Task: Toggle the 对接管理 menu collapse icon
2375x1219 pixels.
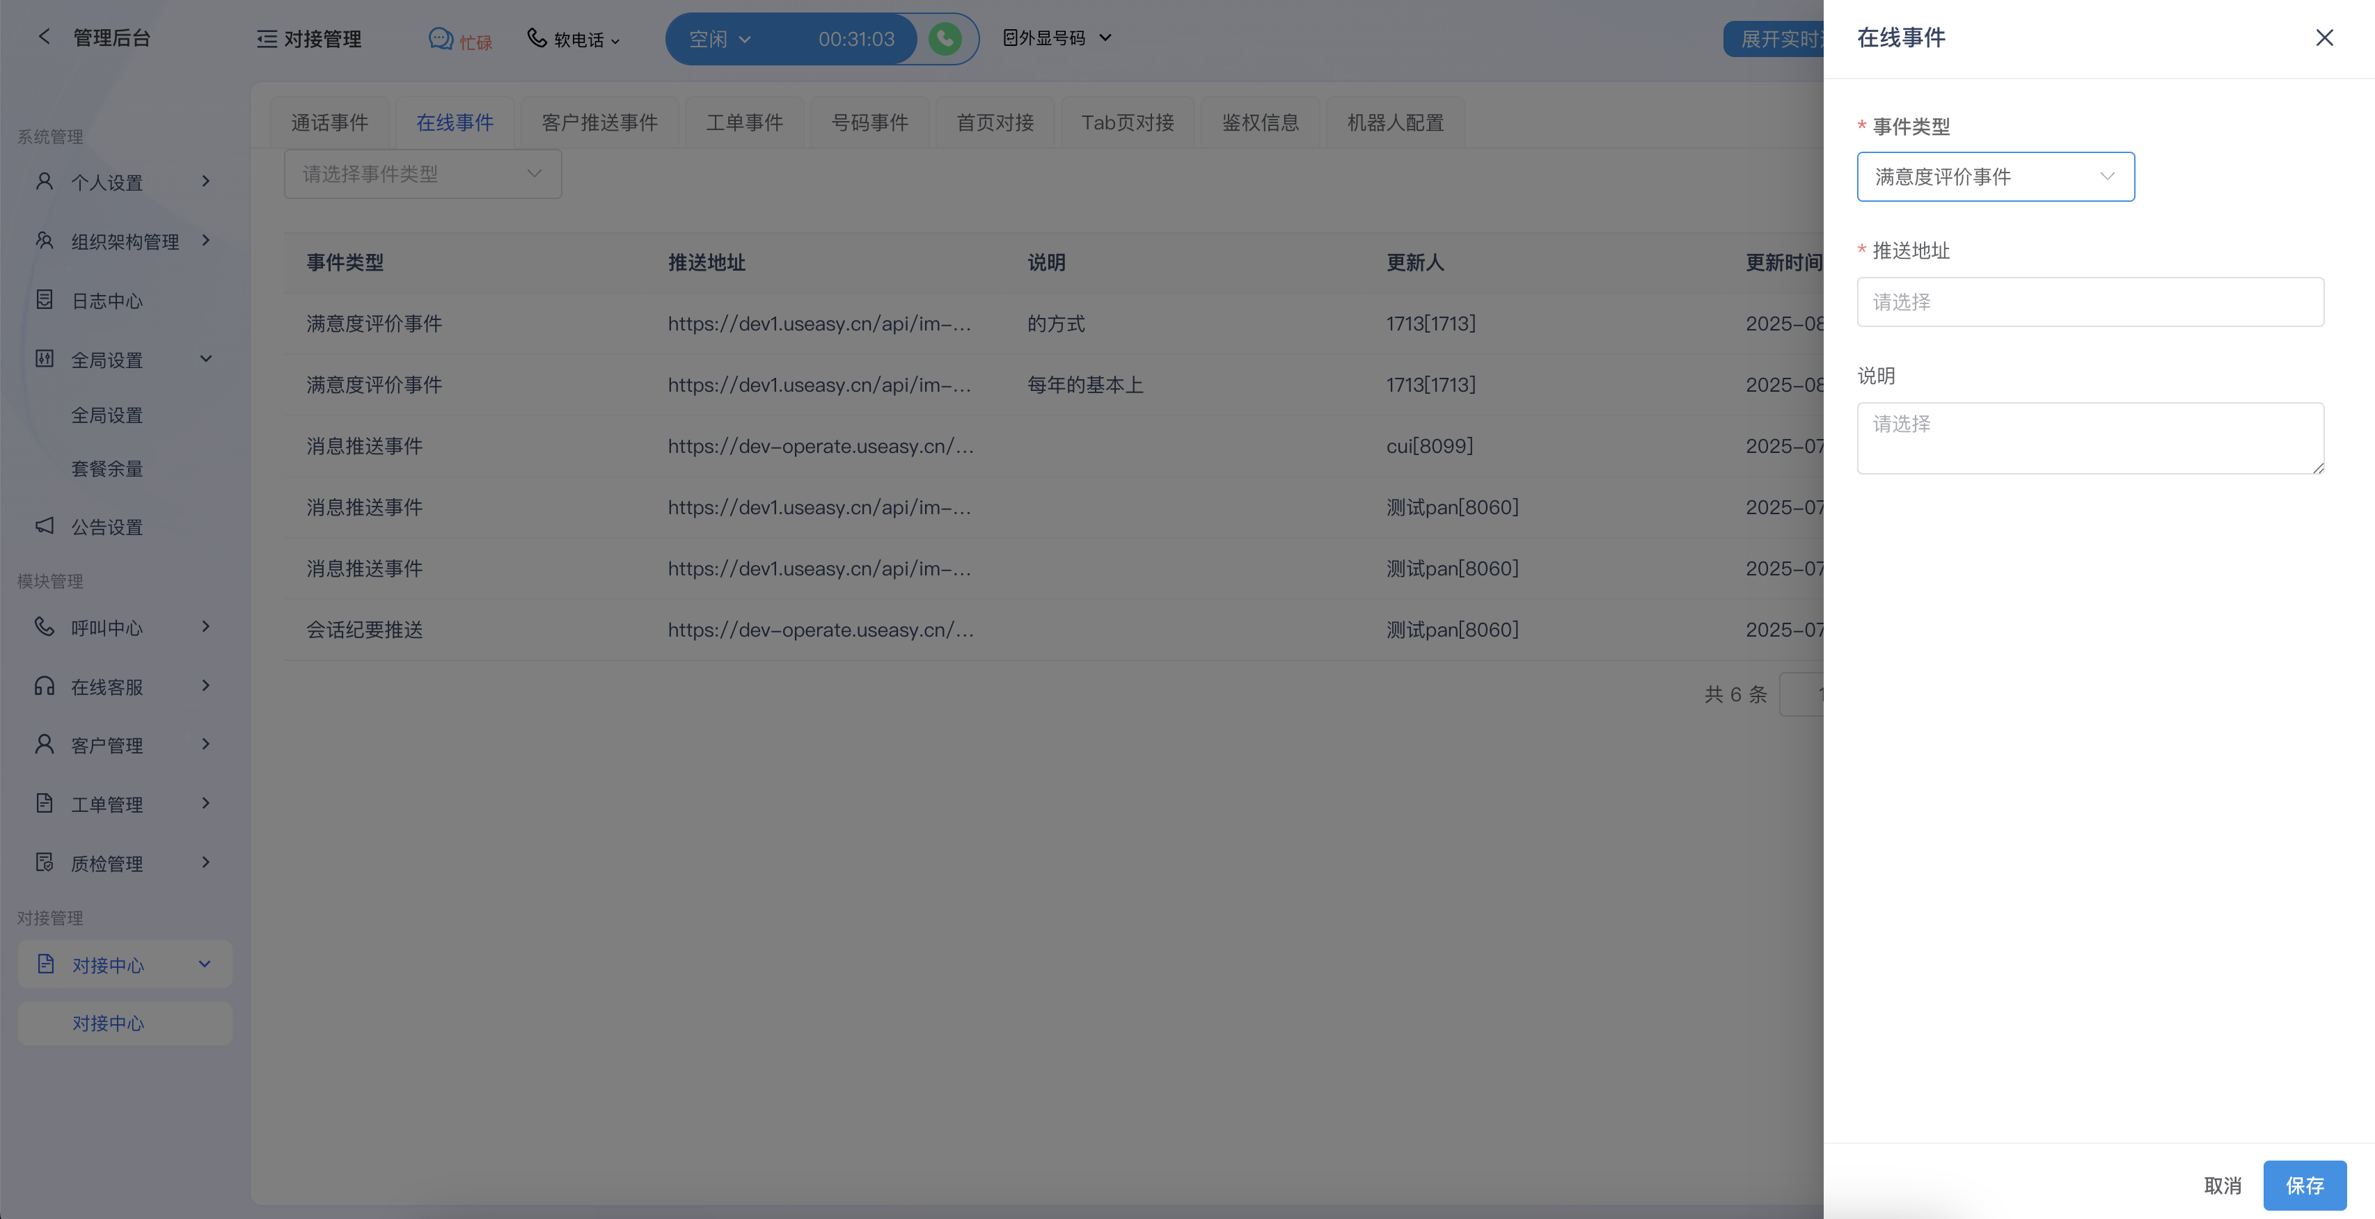Action: pos(267,39)
